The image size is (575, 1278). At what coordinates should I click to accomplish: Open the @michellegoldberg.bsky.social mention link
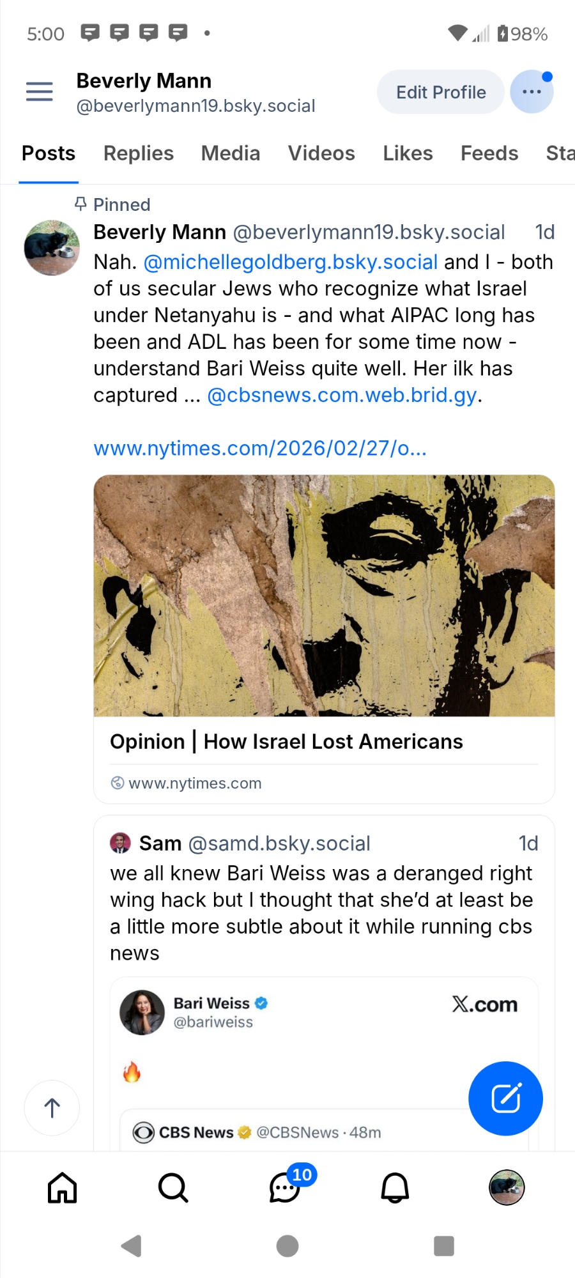pyautogui.click(x=291, y=262)
